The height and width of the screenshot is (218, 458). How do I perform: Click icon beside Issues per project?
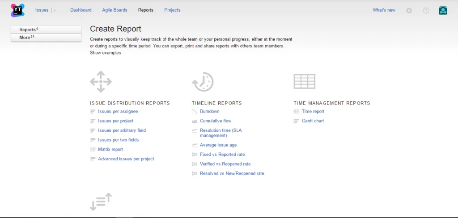pos(93,121)
